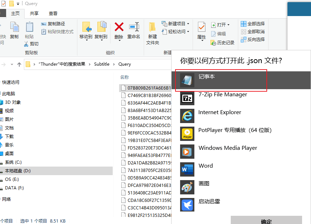Viewport: 311px width, 224px height.
Task: Click Subtitle in the breadcrumb path
Action: 102,64
